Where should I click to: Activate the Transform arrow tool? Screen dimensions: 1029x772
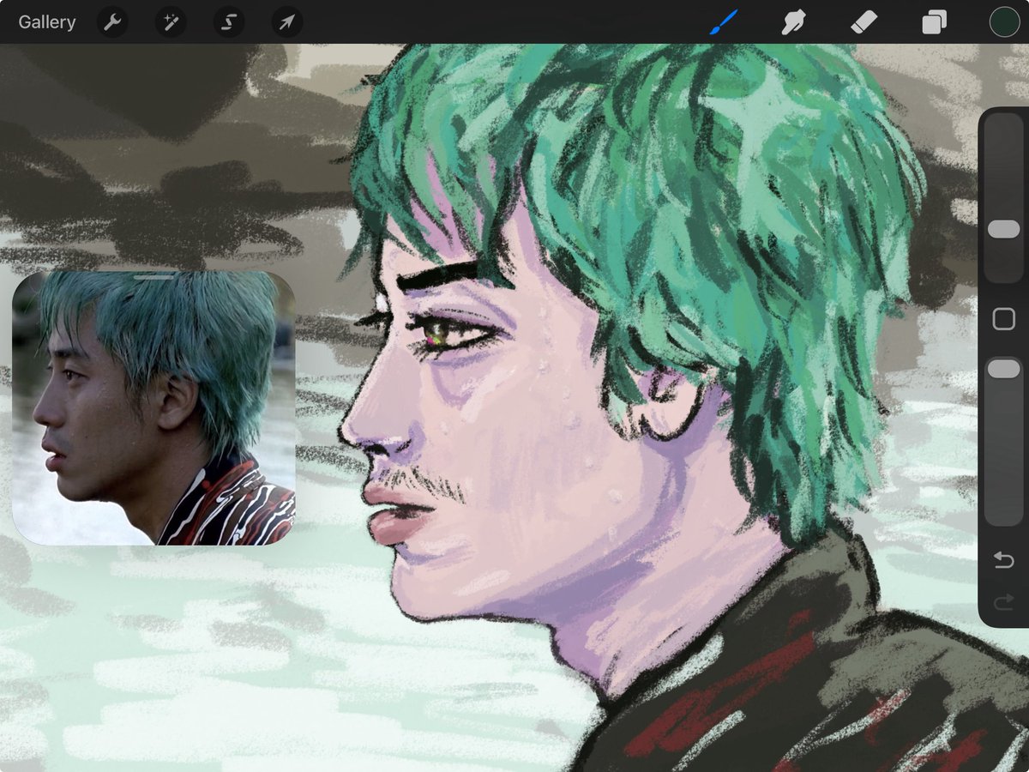(287, 22)
